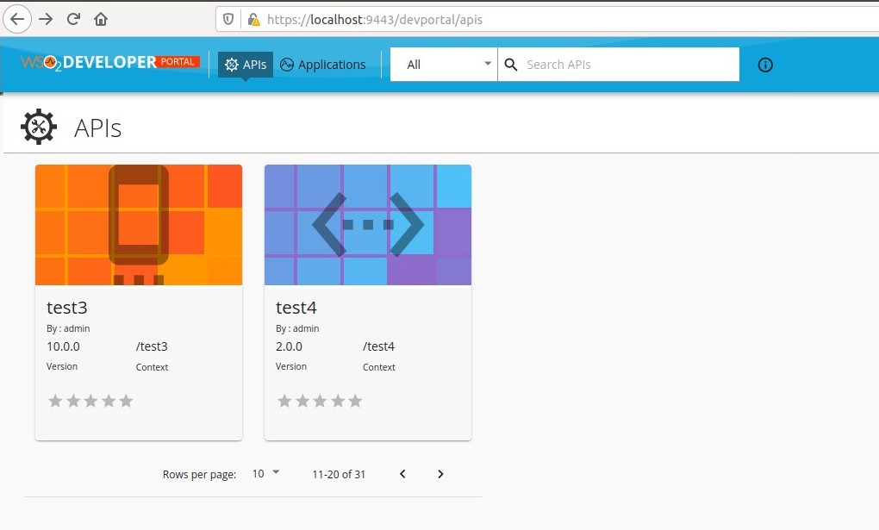This screenshot has width=879, height=530.
Task: Click the shield tracking protection icon
Action: [x=228, y=20]
